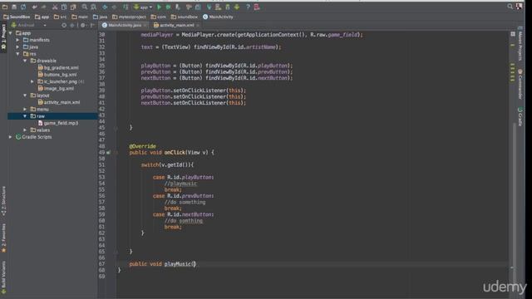Click the Copy toolbar icon

click(64, 7)
